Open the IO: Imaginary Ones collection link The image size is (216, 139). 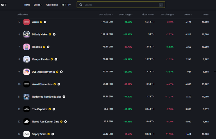coord(44,72)
